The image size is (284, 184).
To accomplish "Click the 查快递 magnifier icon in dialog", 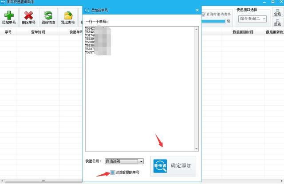I will click(160, 166).
